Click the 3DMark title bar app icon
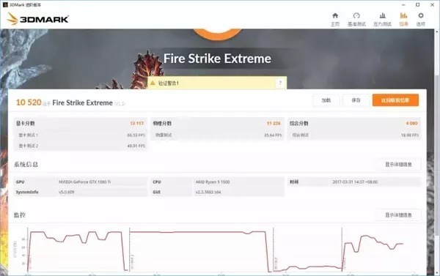Image resolution: width=440 pixels, height=276 pixels. click(x=5, y=5)
